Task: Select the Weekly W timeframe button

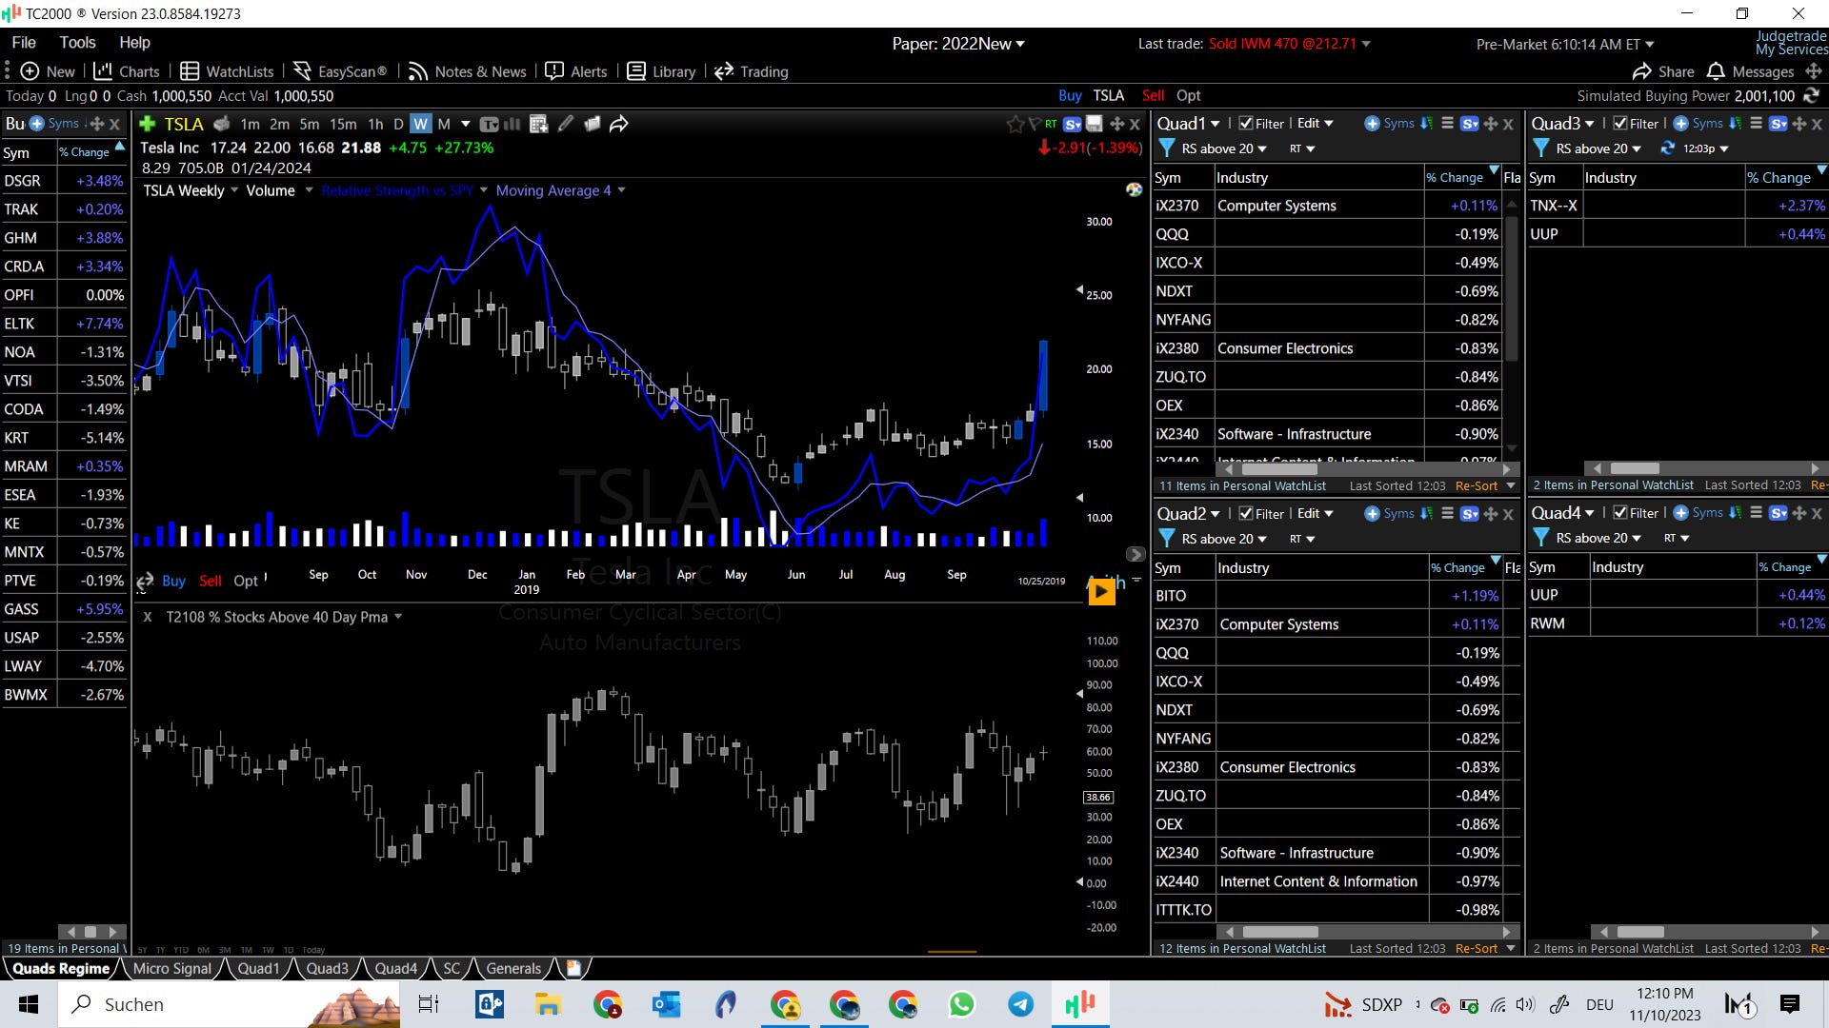Action: [x=420, y=124]
